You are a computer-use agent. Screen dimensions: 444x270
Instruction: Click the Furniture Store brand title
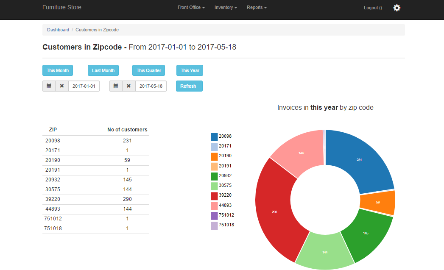[x=62, y=7]
